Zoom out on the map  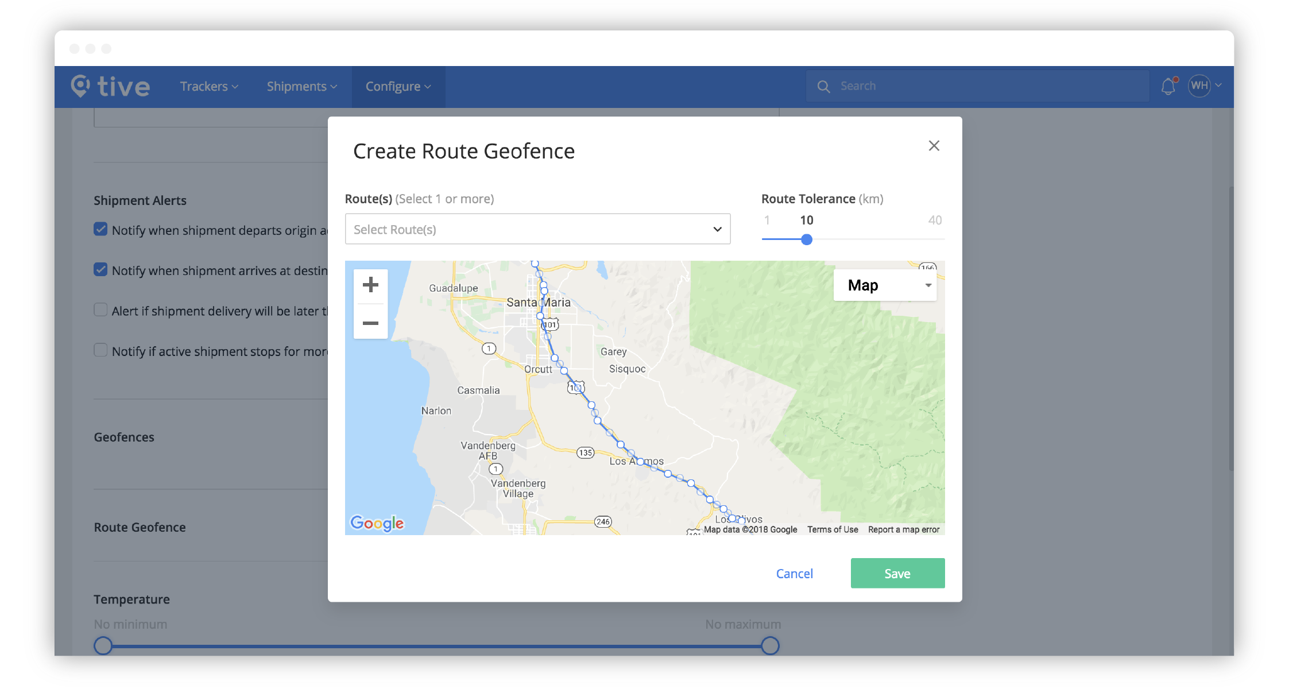coord(370,323)
